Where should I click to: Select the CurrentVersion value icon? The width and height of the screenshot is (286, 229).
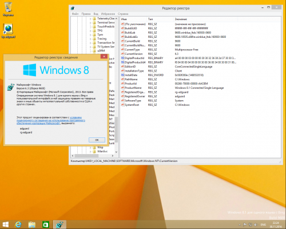pyautogui.click(x=123, y=54)
